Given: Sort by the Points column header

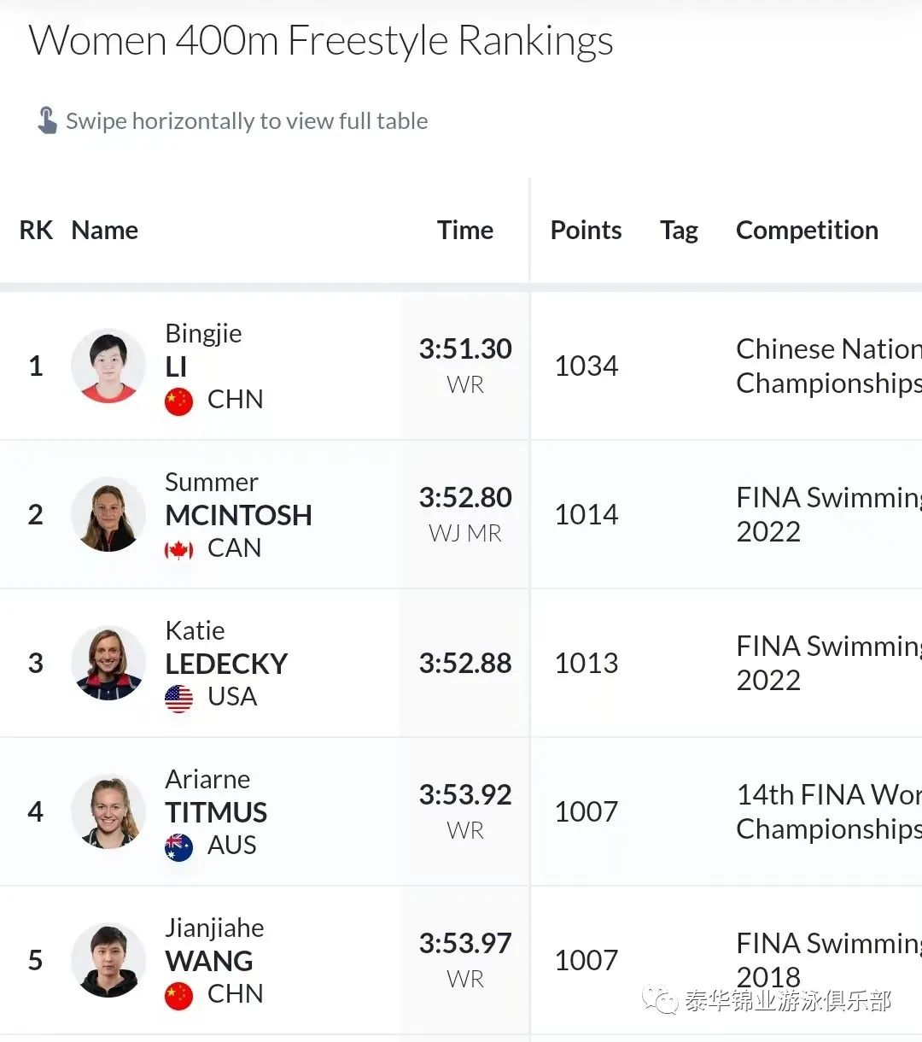Looking at the screenshot, I should pos(586,230).
